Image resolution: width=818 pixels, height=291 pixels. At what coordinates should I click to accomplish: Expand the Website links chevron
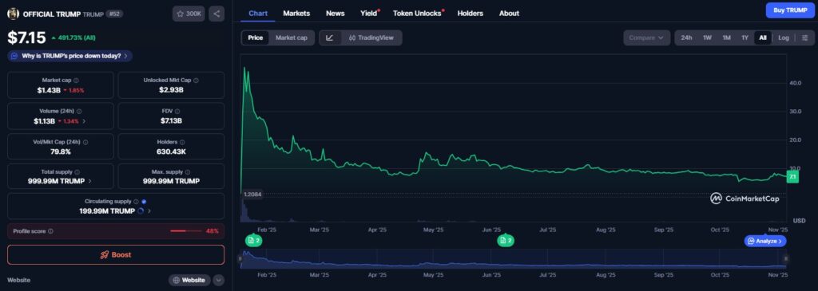[219, 280]
